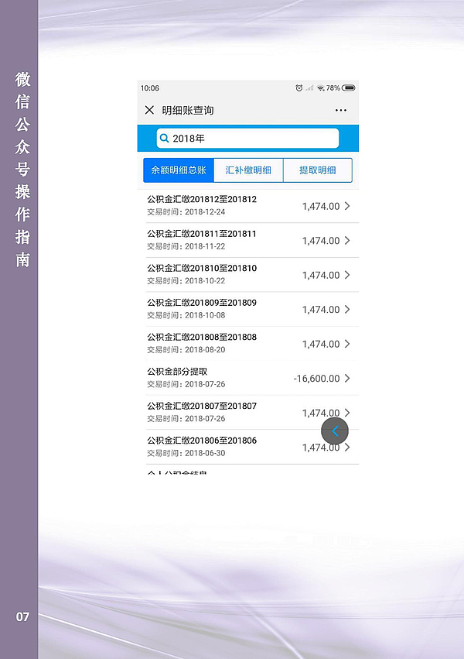464x659 pixels.
Task: Switch to the 汇补缴明细 tab
Action: tap(248, 170)
